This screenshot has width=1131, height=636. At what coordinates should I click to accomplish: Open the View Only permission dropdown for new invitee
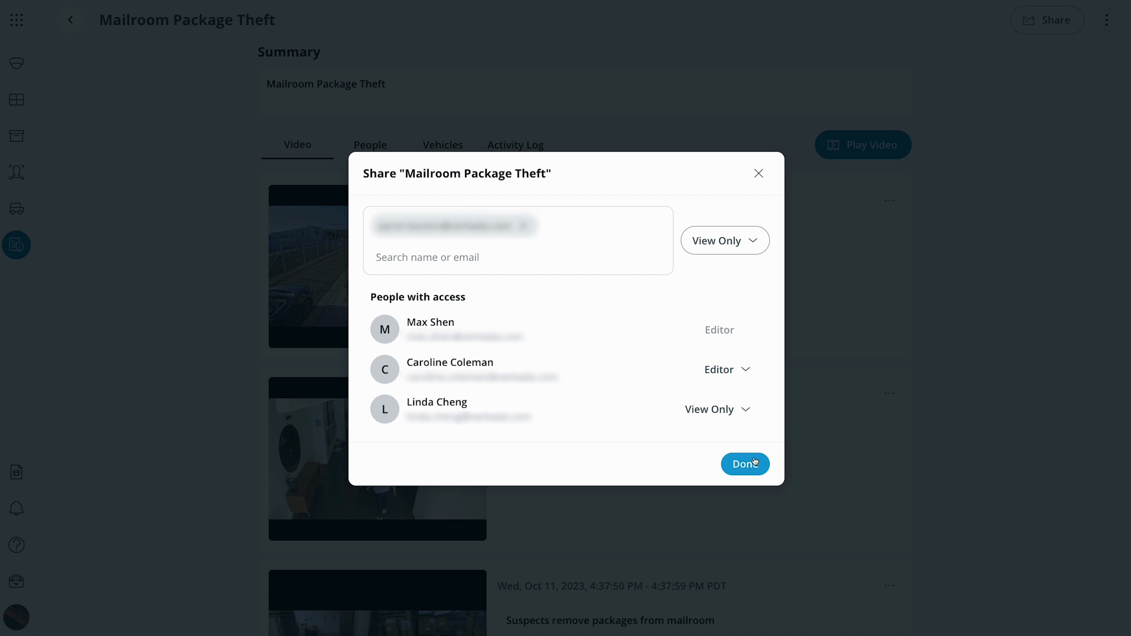(x=725, y=241)
